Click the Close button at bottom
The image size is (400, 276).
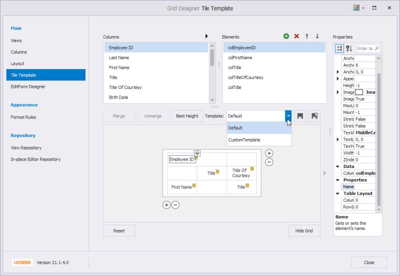pos(369,262)
